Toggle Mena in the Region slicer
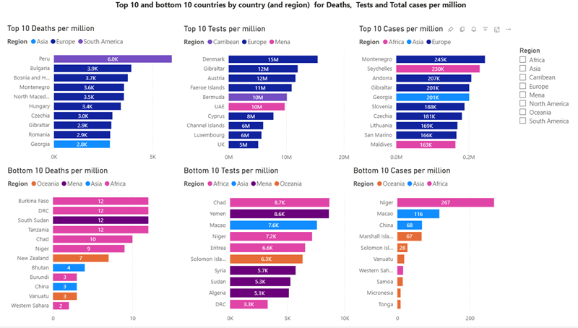 click(x=522, y=95)
